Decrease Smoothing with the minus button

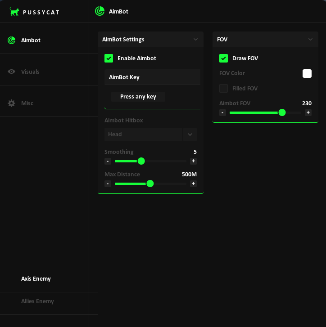(x=108, y=161)
